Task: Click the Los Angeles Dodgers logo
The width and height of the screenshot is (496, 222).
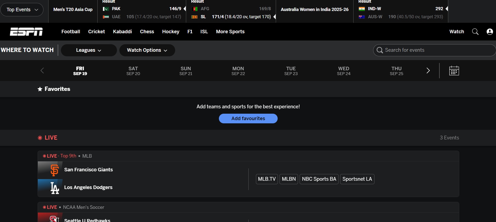Action: (x=55, y=188)
